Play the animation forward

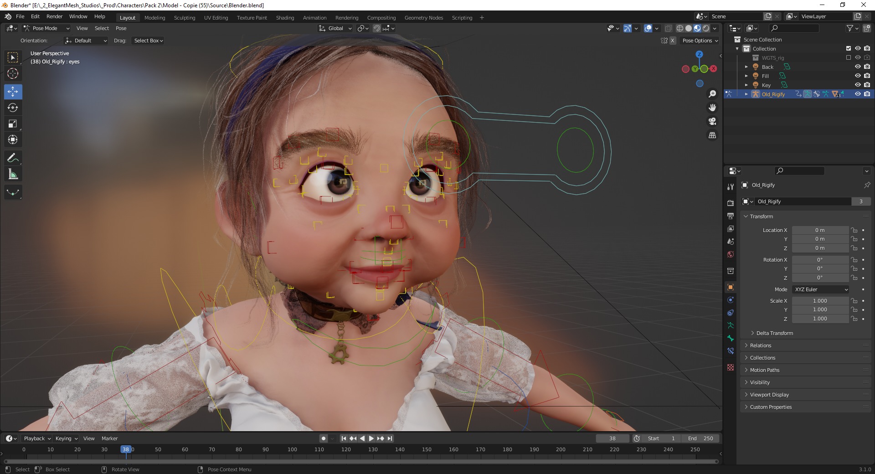coord(371,438)
